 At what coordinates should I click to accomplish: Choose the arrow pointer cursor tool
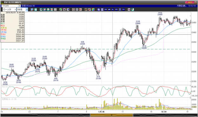64,10
